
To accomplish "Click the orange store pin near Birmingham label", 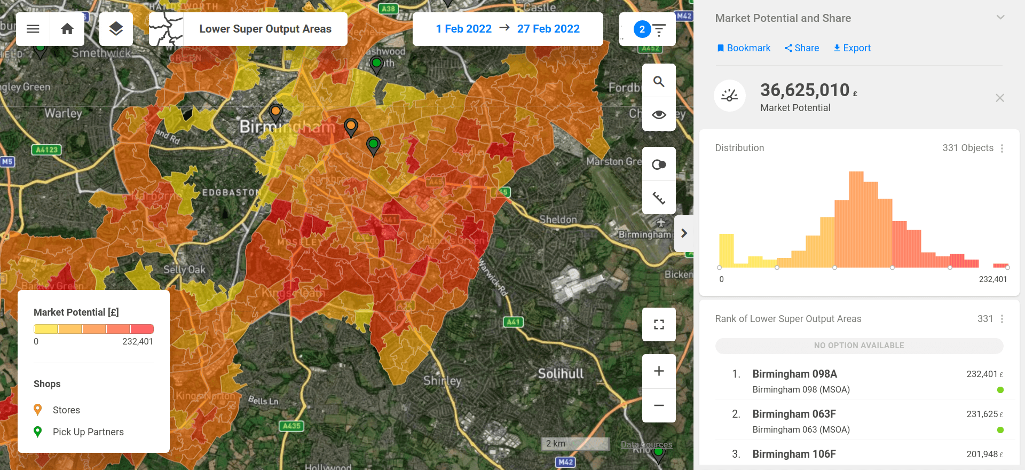I will click(x=275, y=113).
